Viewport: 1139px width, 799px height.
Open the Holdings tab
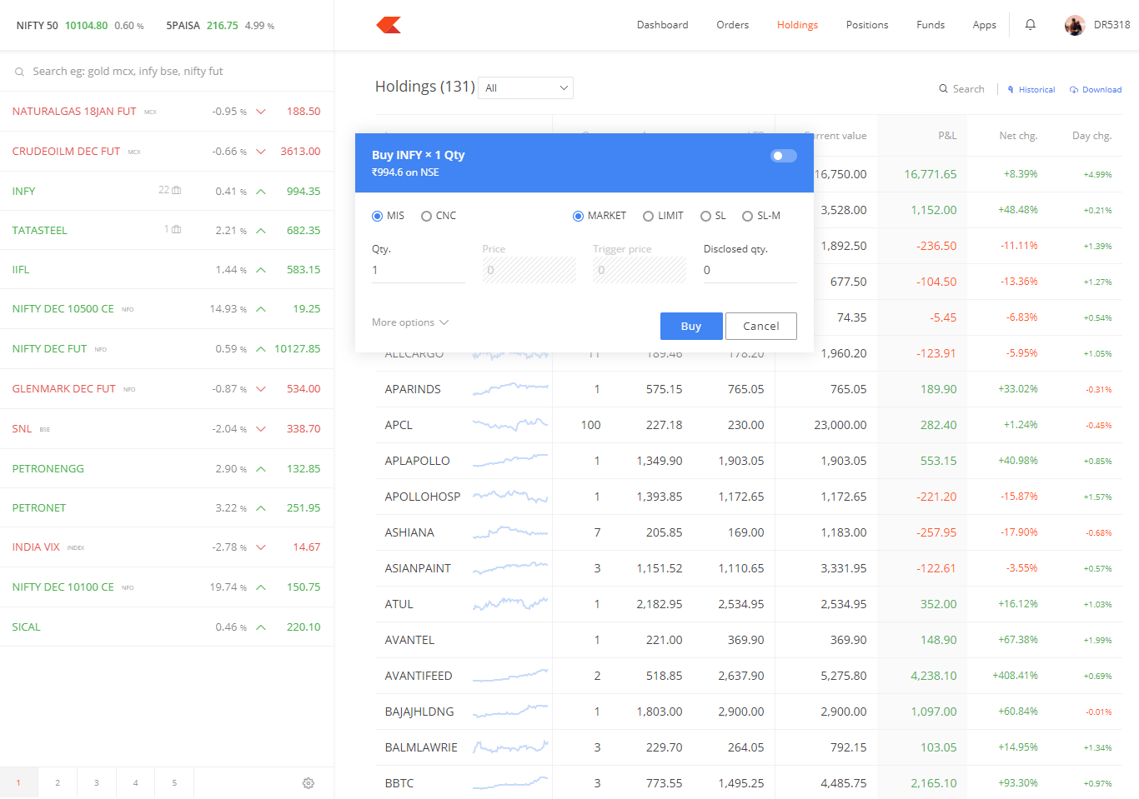797,25
